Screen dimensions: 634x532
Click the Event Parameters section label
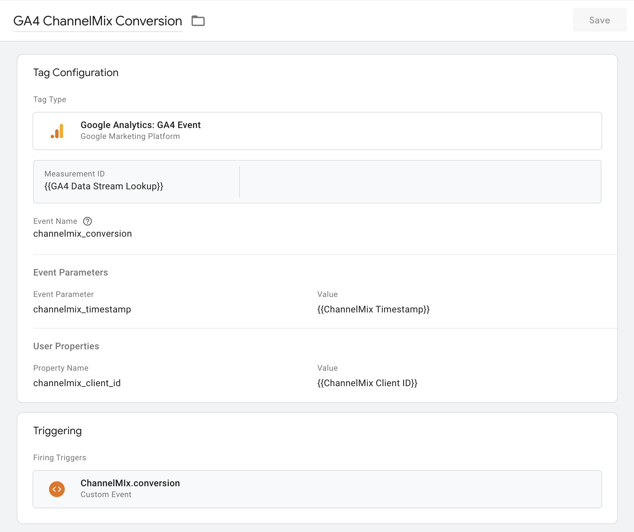pos(71,273)
